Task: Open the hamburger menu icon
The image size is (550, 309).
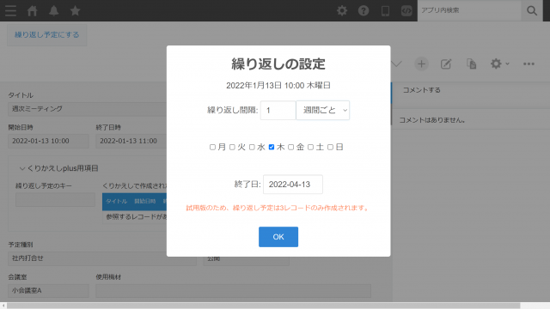Action: point(10,10)
